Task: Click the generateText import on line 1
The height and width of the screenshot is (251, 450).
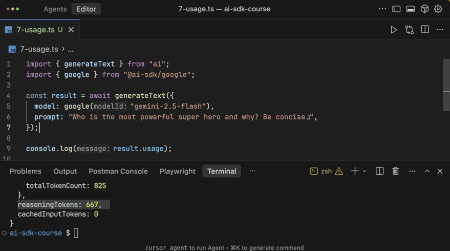Action: pos(89,64)
